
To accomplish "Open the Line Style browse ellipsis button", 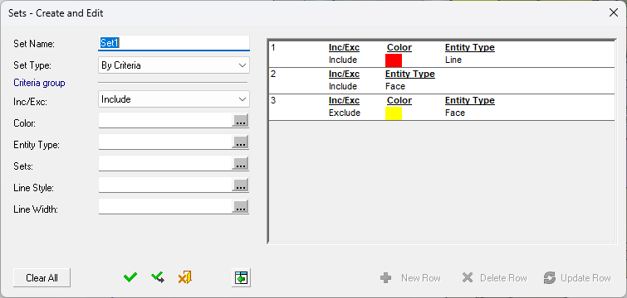I will [240, 185].
